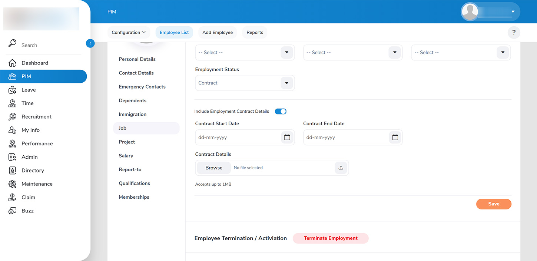The image size is (537, 261).
Task: Click the Buzz icon in sidebar
Action: coord(12,211)
